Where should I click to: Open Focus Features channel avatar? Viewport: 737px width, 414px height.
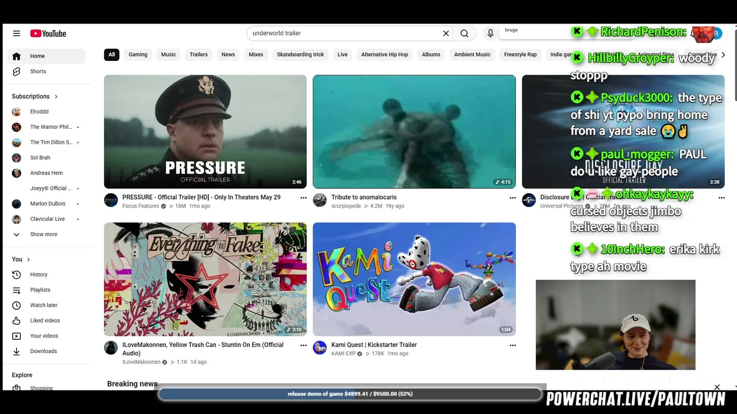tap(111, 200)
